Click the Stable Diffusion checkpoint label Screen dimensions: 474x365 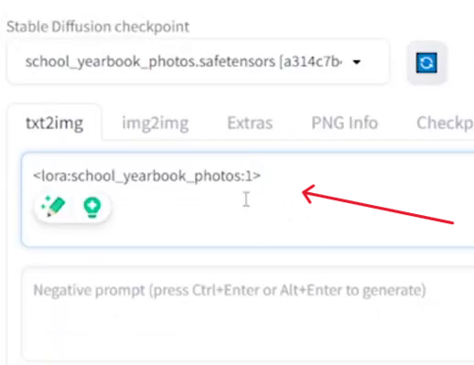[x=98, y=27]
